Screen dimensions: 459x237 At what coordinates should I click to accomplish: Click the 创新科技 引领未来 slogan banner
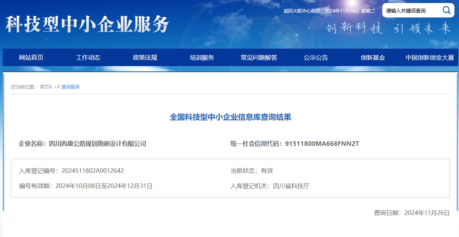tap(388, 28)
